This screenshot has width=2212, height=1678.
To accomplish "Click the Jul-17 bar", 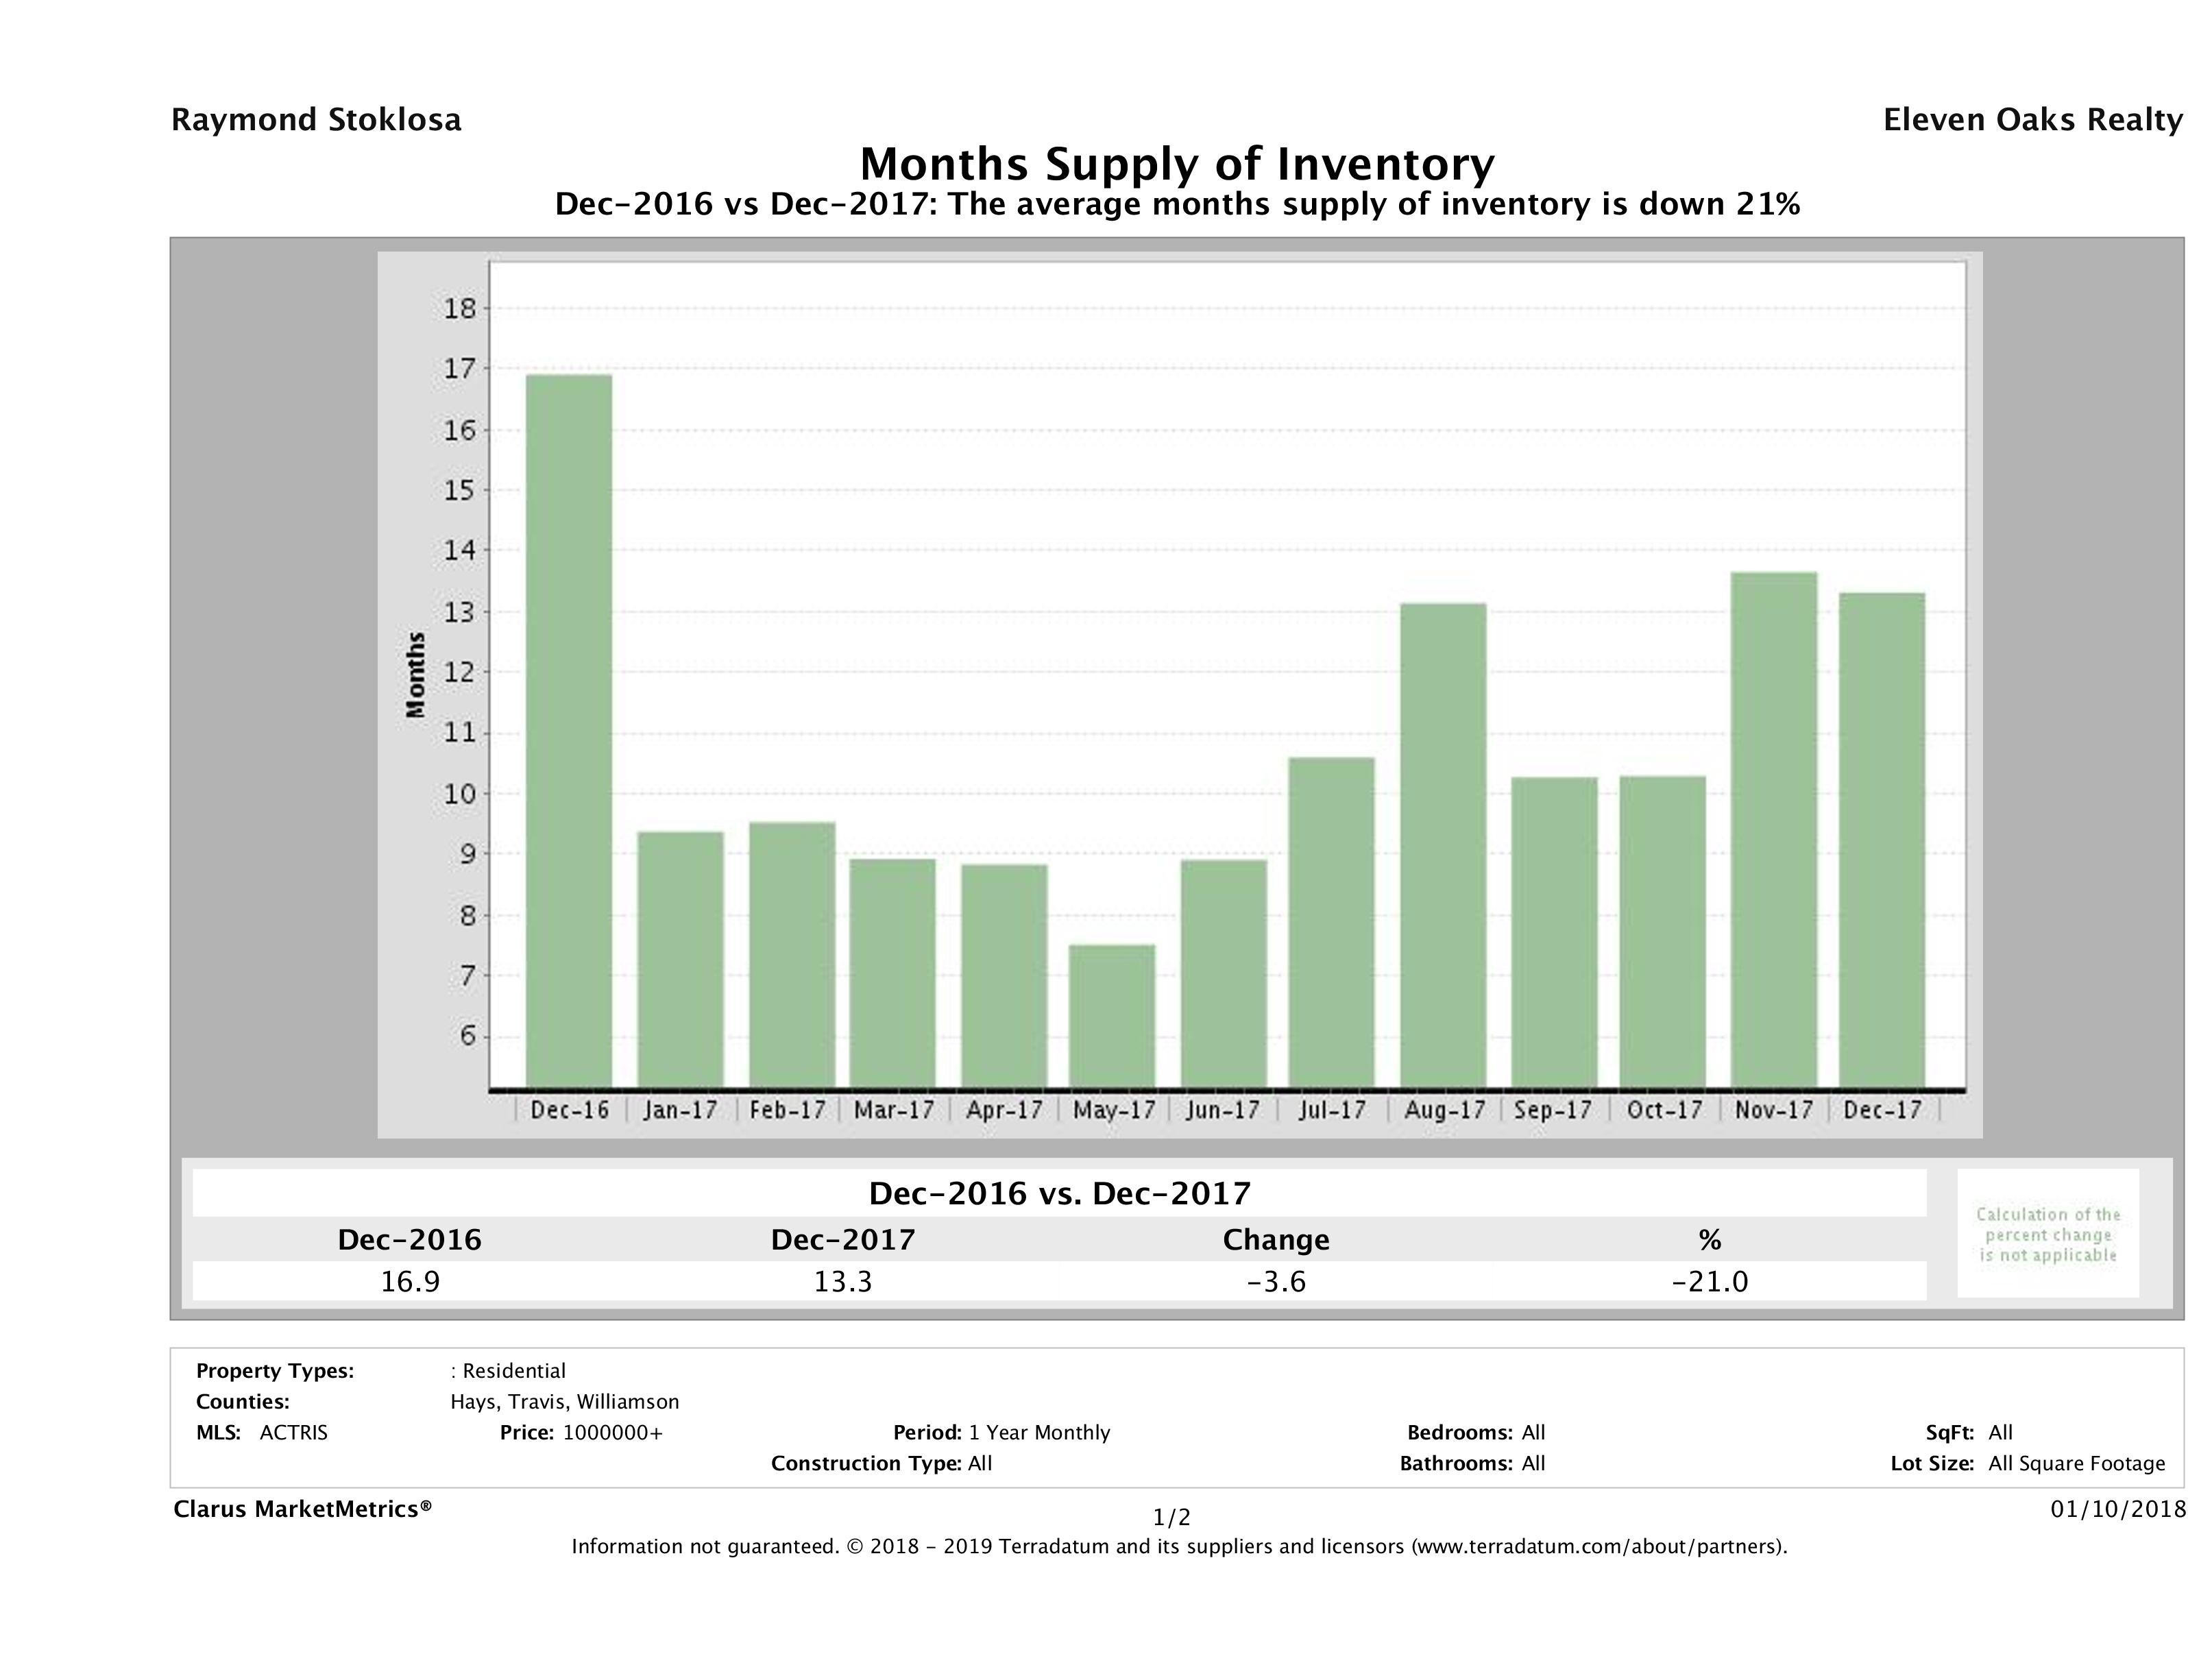I will [x=1331, y=922].
